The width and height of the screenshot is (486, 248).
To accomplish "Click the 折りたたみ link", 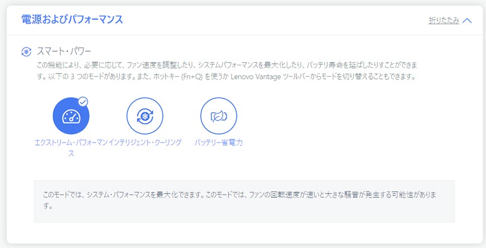I will pyautogui.click(x=444, y=21).
